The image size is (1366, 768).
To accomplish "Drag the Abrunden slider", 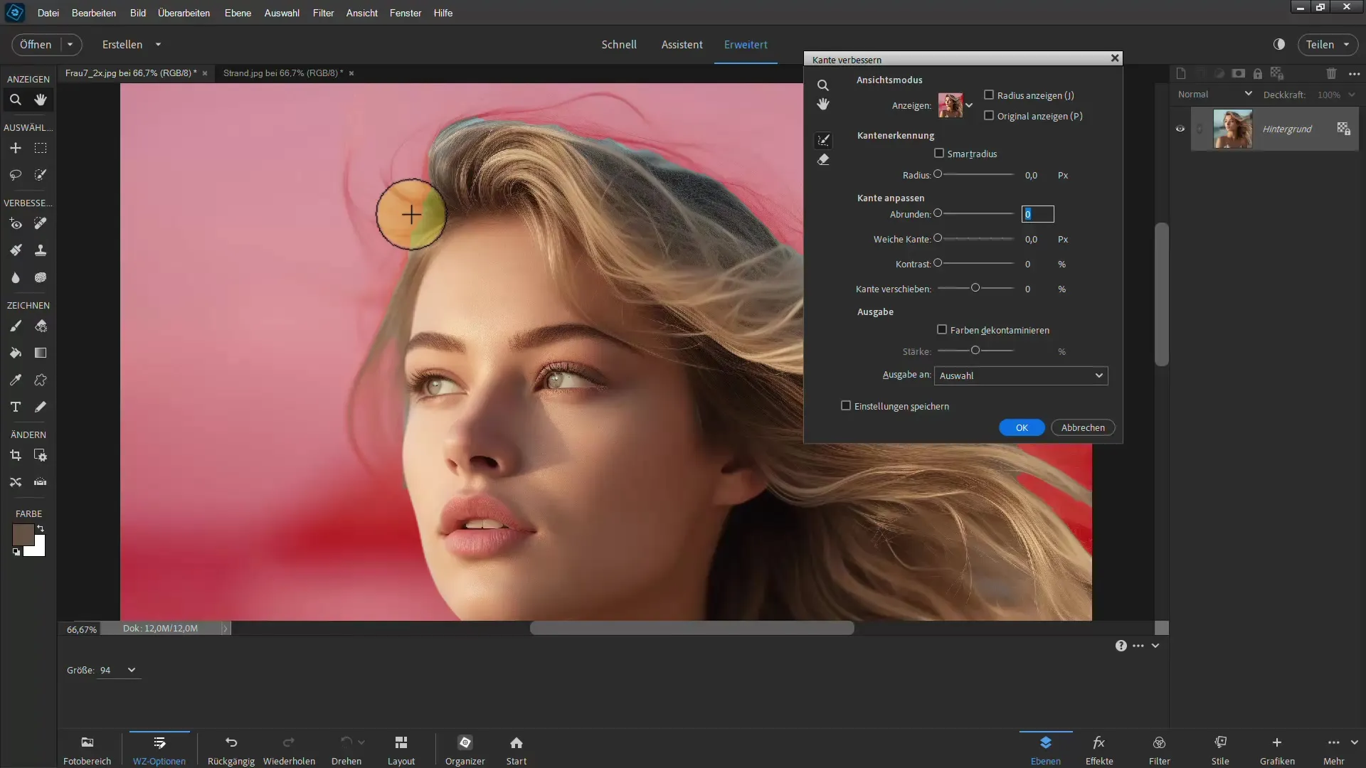I will tap(937, 213).
